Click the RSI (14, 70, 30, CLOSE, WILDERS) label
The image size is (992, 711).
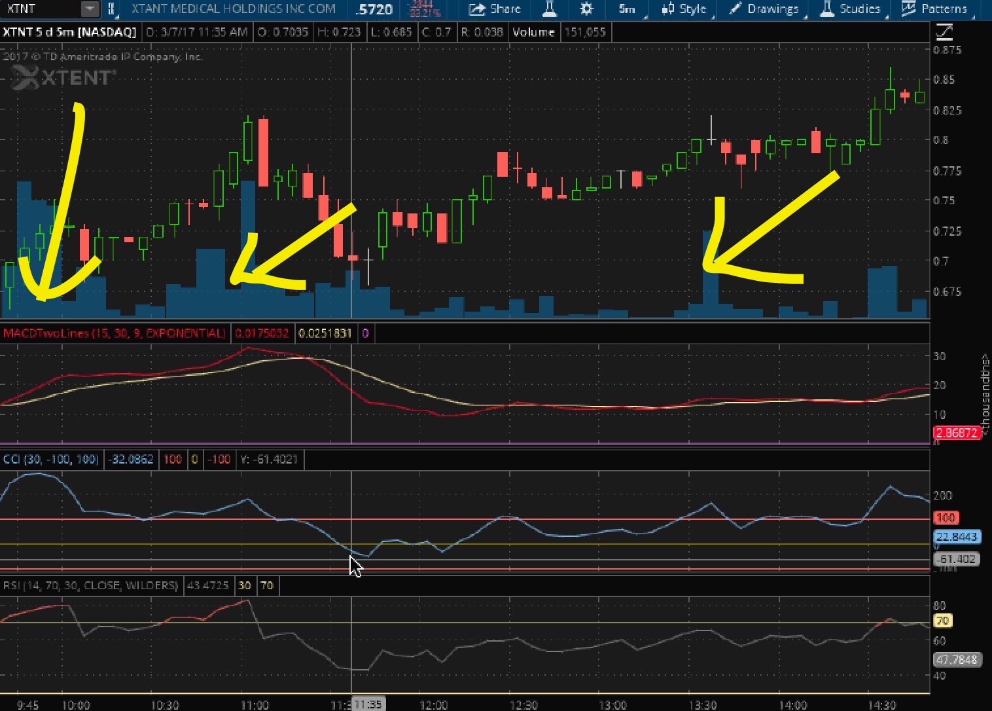click(90, 585)
